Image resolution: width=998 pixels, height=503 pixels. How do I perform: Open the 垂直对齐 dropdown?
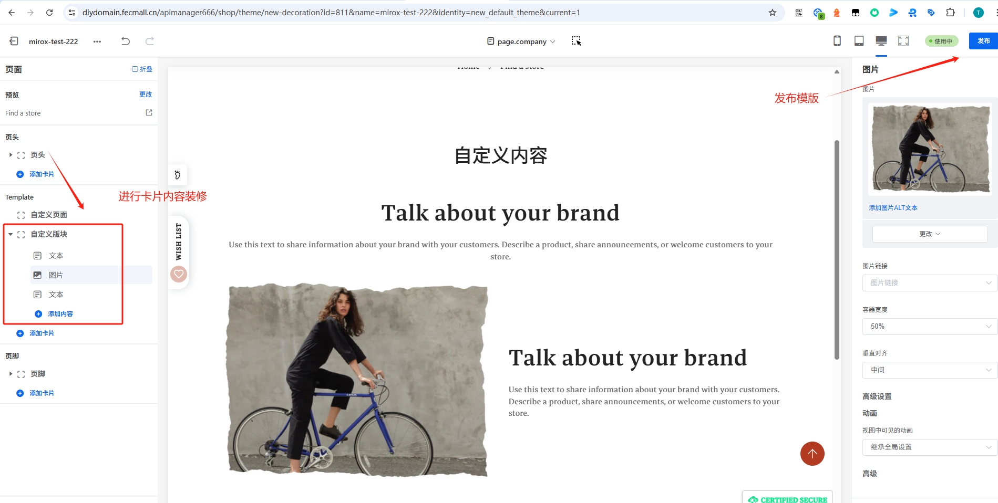coord(929,370)
